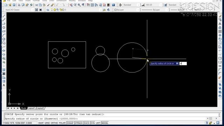Switch to the Layout2 tab

pyautogui.click(x=40, y=108)
